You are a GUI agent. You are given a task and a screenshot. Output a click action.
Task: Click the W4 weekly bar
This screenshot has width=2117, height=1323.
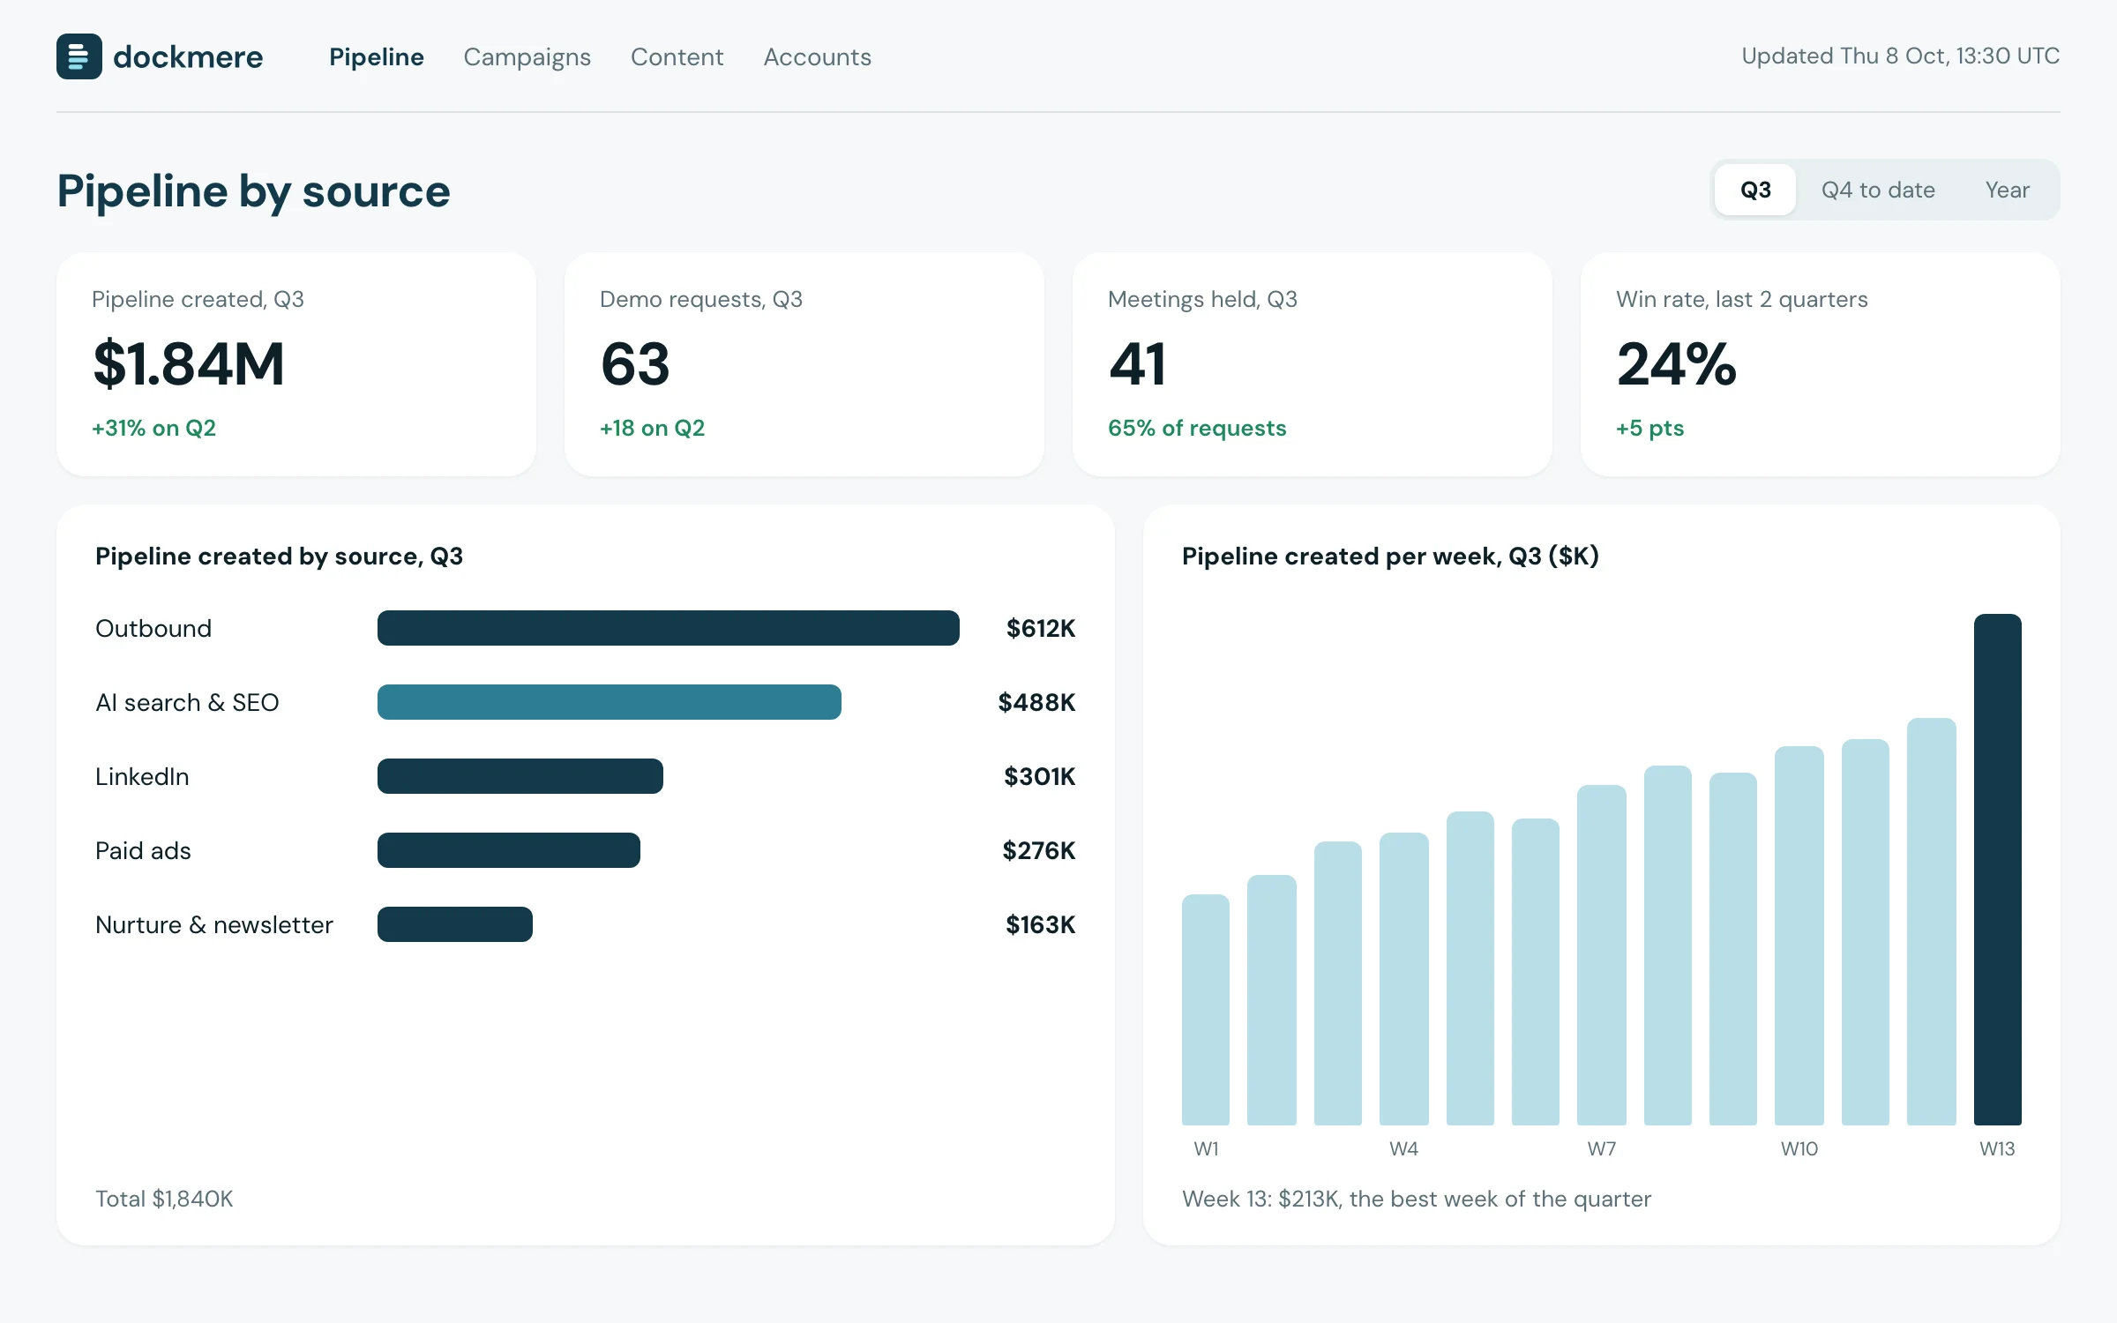(1404, 979)
